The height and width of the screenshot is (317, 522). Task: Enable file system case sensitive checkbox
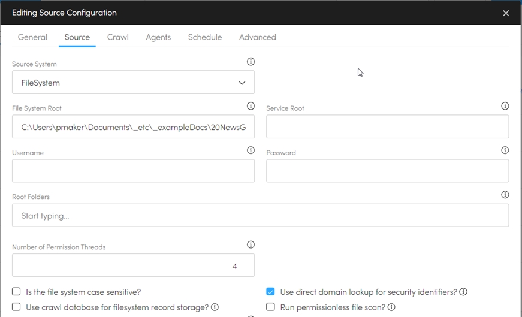(x=17, y=292)
